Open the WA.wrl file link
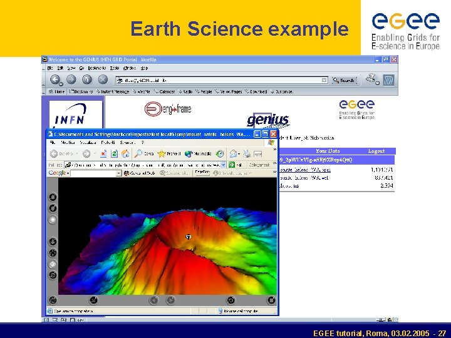This screenshot has height=338, width=451. tap(304, 178)
